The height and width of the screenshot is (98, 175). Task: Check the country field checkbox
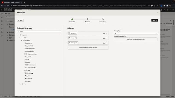[25, 43]
